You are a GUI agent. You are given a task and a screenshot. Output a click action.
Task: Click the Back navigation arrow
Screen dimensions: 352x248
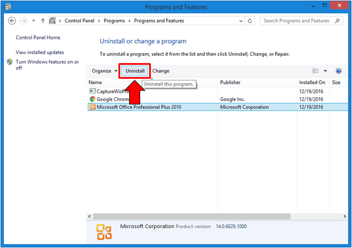(12, 21)
